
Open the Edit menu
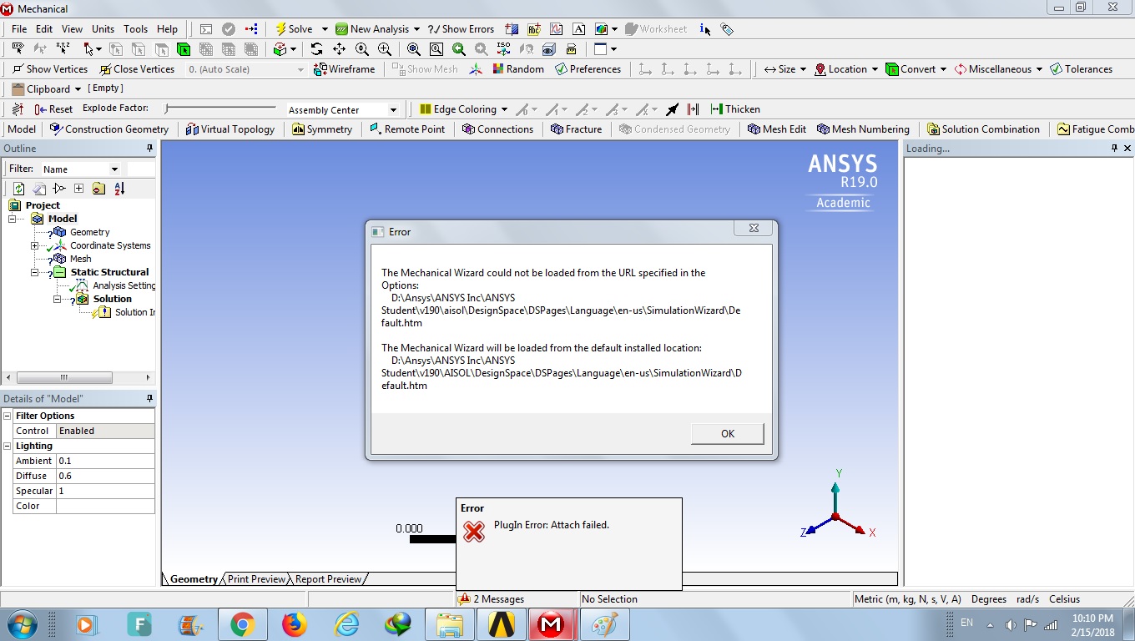(44, 29)
